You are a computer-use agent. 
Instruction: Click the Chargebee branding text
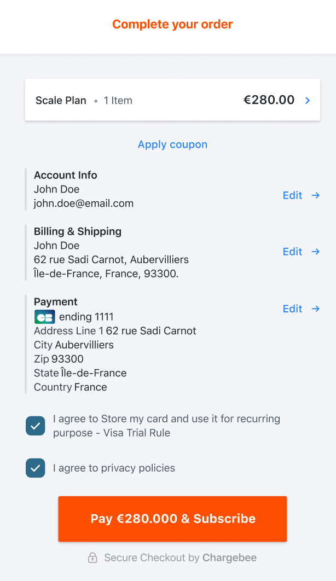pos(229,558)
